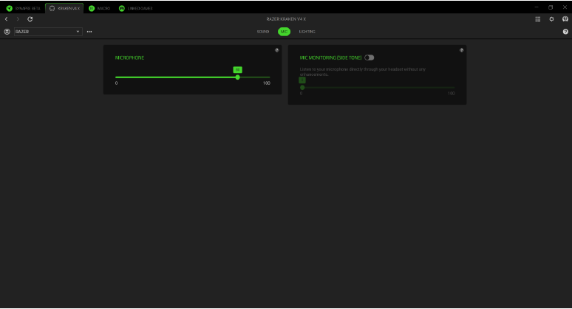The width and height of the screenshot is (572, 309).
Task: Restore down the Razer Synapse window
Action: coord(551,7)
